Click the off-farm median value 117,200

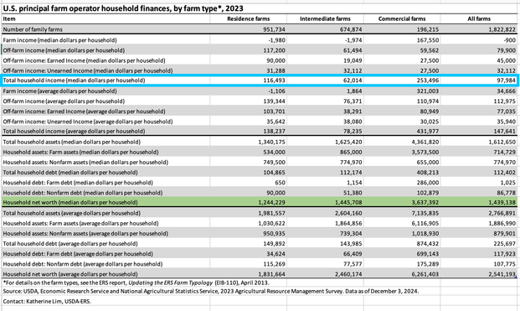tap(274, 50)
